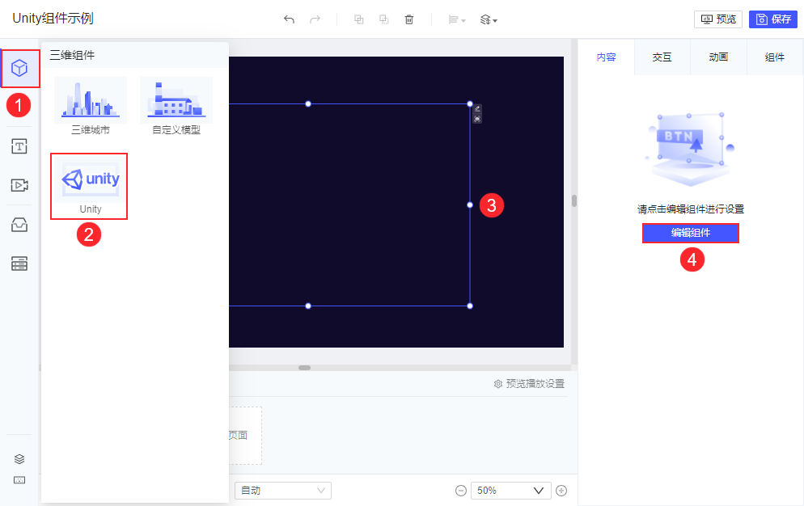
Task: Decrease zoom with the minus stepper
Action: (460, 490)
